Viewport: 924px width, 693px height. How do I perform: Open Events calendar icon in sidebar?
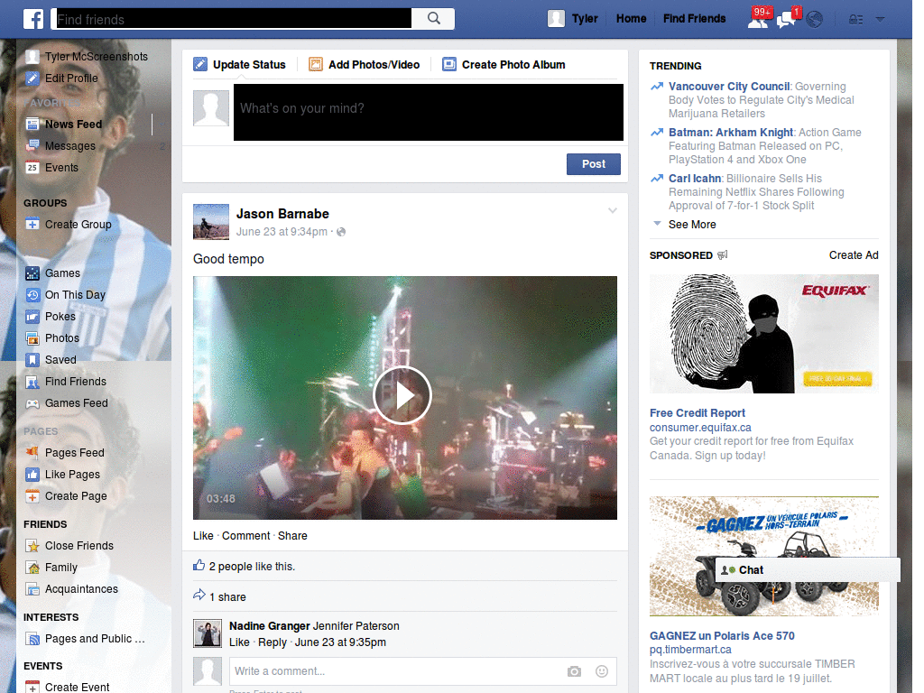coord(32,168)
